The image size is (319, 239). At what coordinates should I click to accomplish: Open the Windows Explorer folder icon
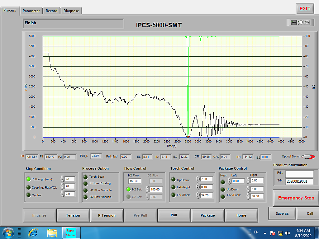click(x=52, y=232)
